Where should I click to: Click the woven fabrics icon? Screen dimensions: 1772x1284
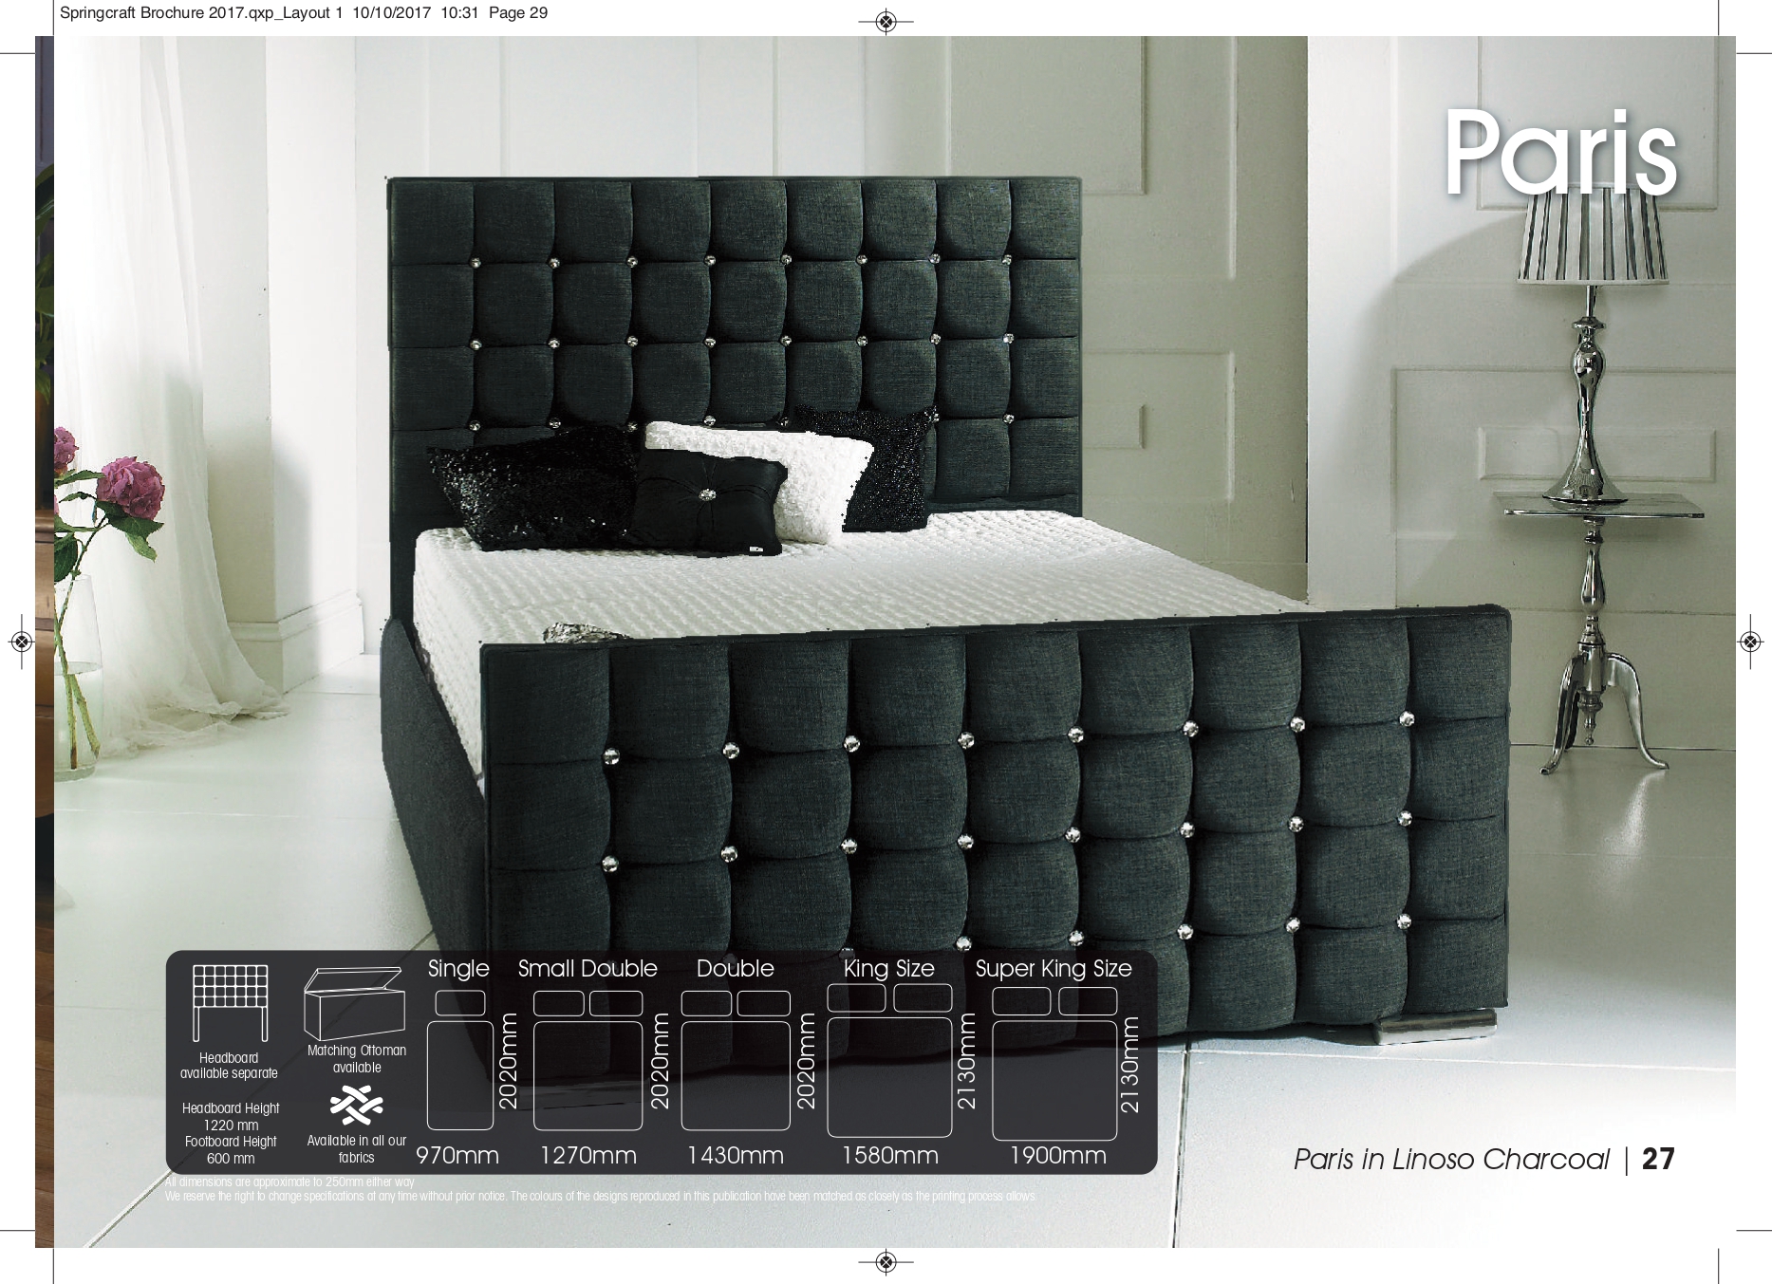click(x=356, y=1106)
